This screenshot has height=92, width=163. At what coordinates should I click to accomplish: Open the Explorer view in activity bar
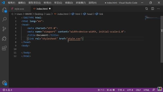coord(4,10)
